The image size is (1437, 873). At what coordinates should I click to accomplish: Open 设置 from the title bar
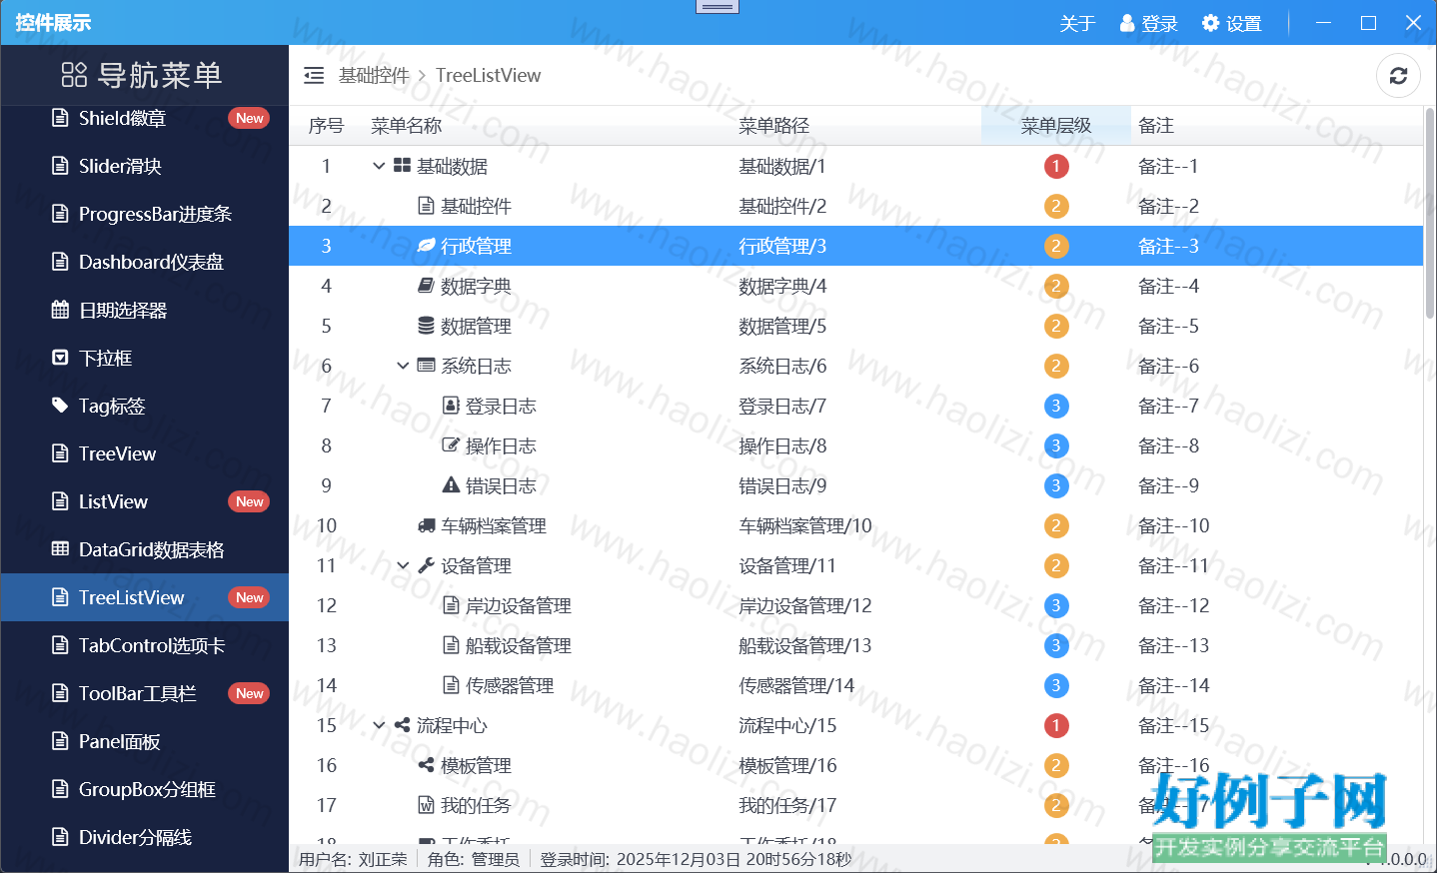click(x=1232, y=23)
